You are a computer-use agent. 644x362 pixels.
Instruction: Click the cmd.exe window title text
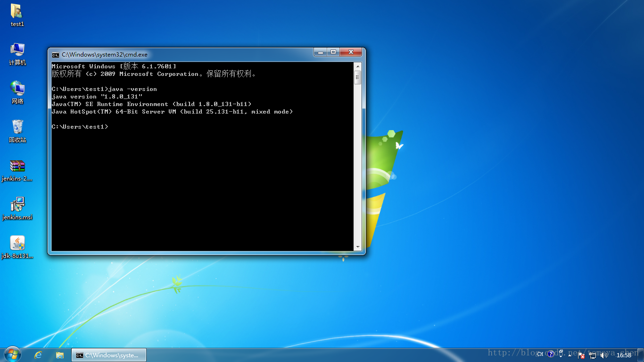tap(105, 55)
